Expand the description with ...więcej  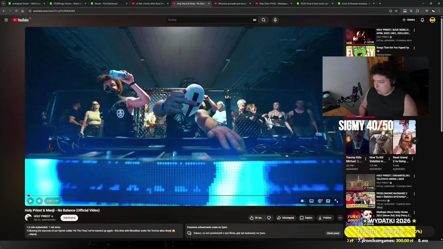32,234
